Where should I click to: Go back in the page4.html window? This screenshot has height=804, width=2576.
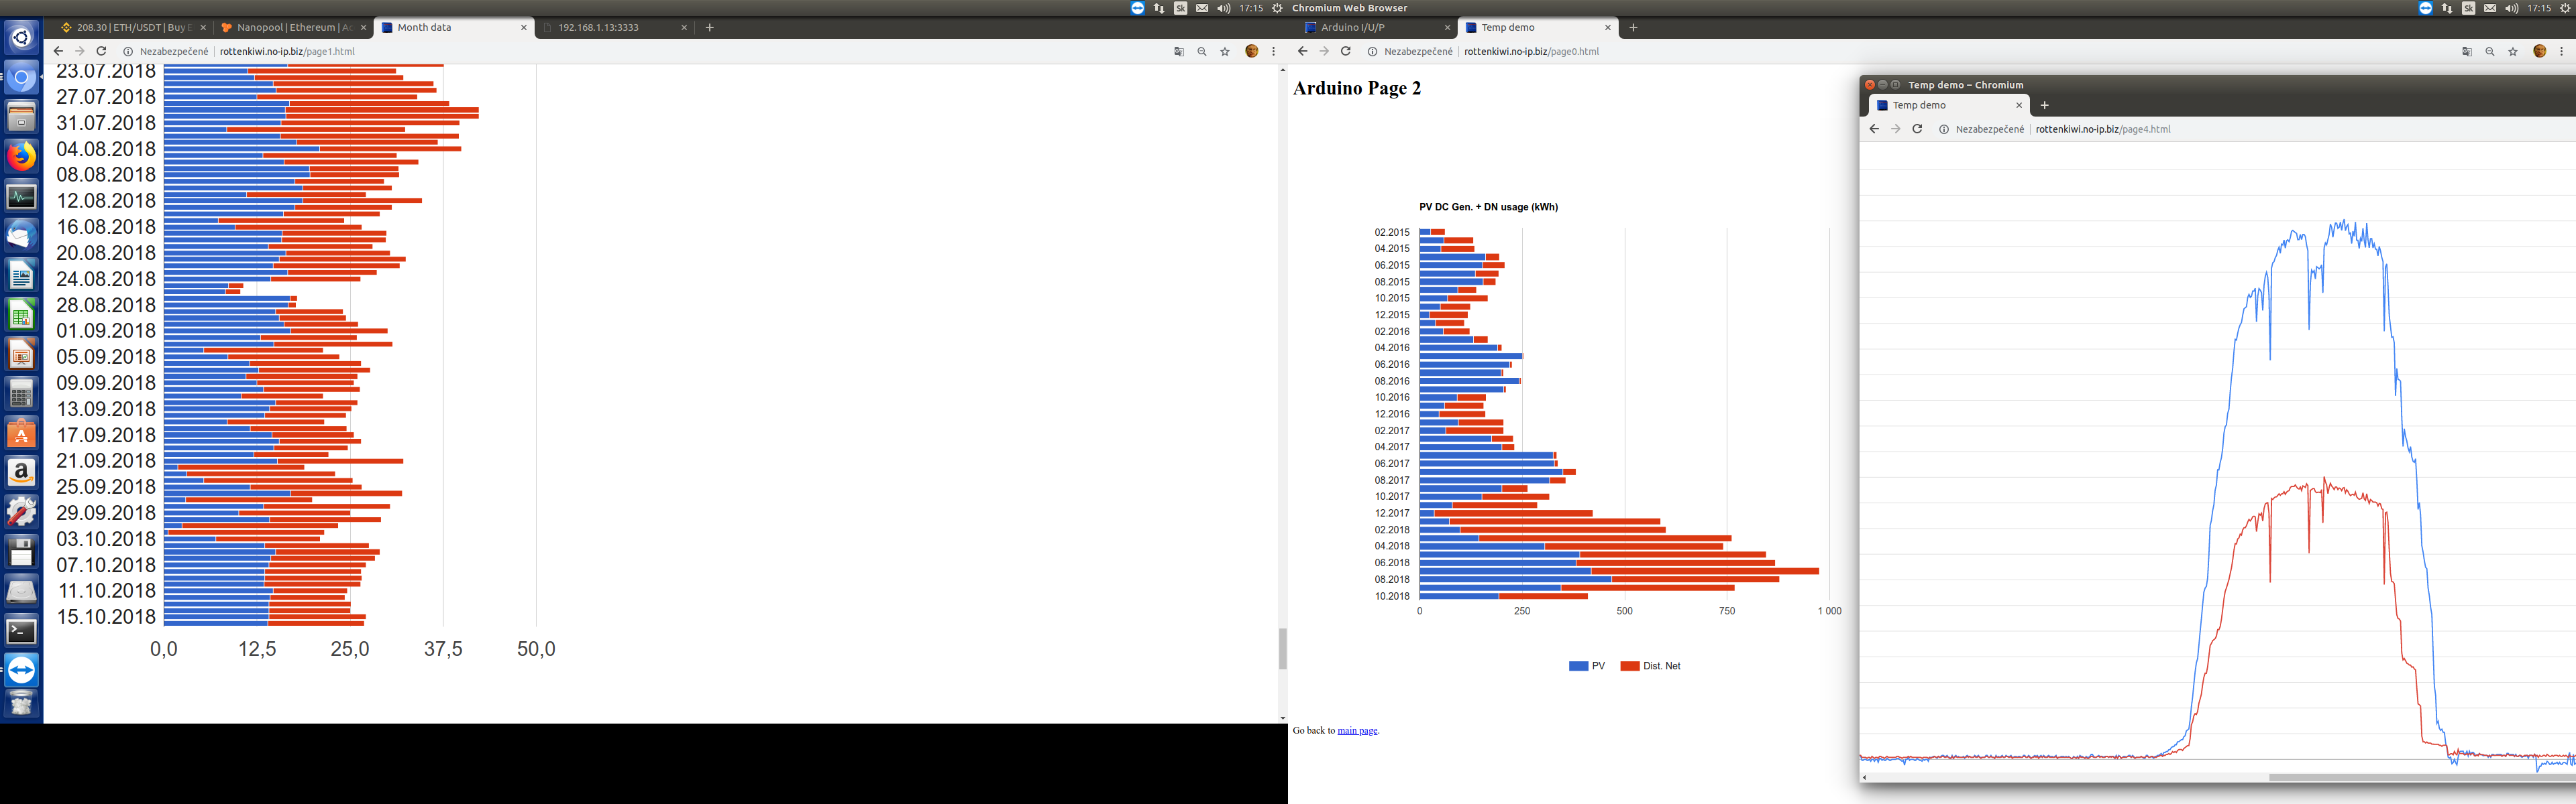tap(1874, 129)
